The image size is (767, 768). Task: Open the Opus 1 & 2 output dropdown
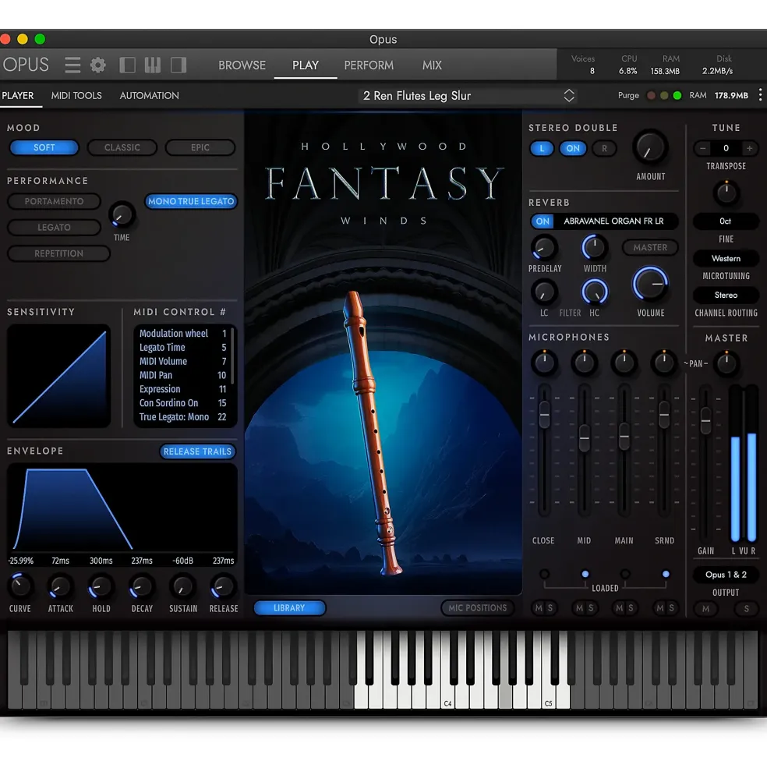(726, 575)
